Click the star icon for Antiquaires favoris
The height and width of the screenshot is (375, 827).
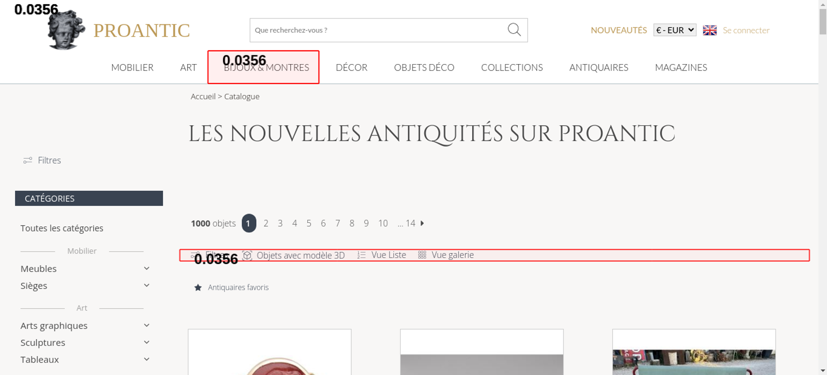click(x=198, y=287)
